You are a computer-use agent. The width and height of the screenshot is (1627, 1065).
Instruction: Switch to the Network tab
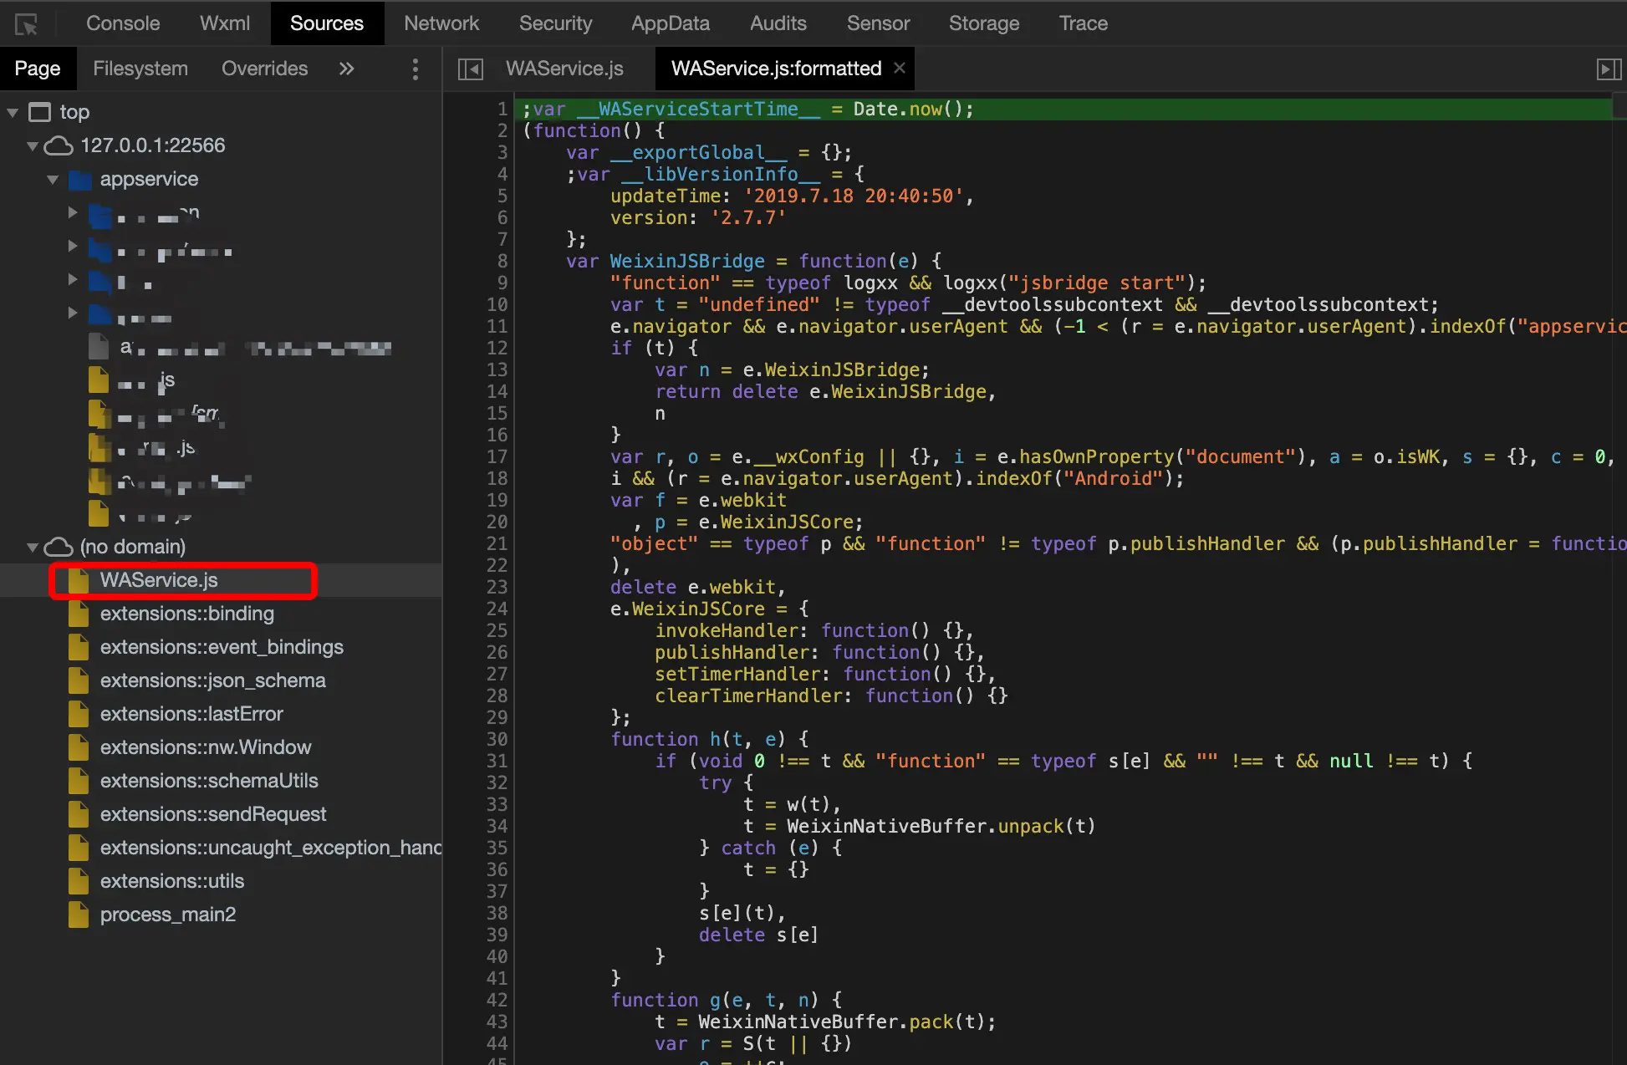coord(441,23)
